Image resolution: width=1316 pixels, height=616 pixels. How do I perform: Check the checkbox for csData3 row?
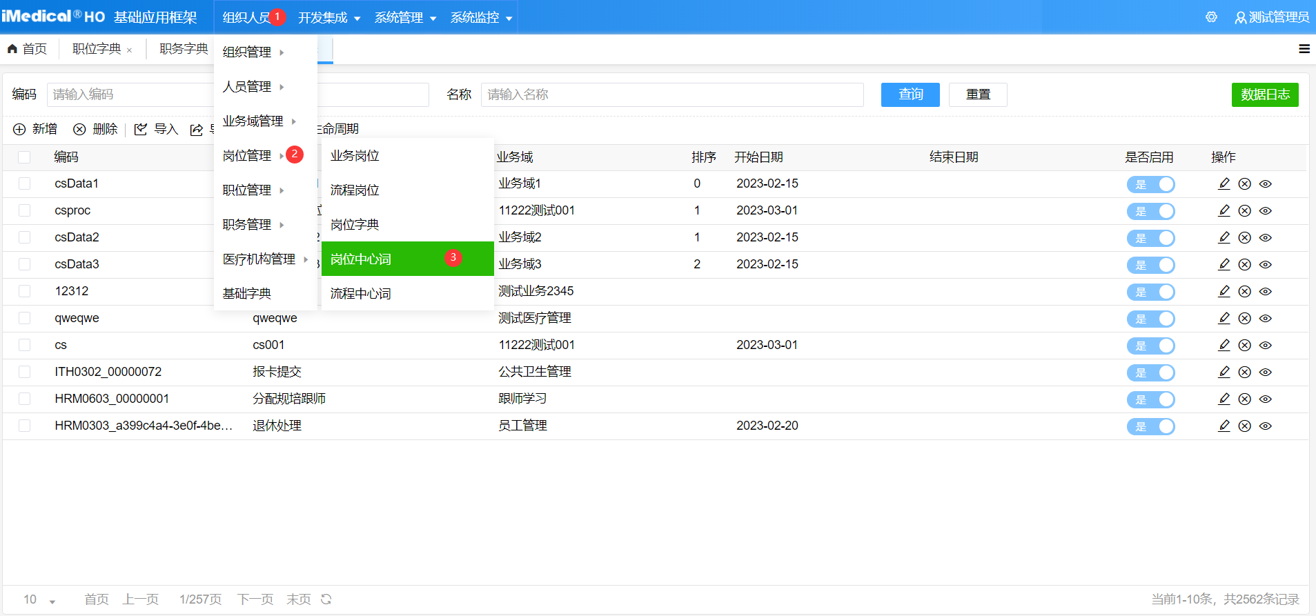click(24, 264)
